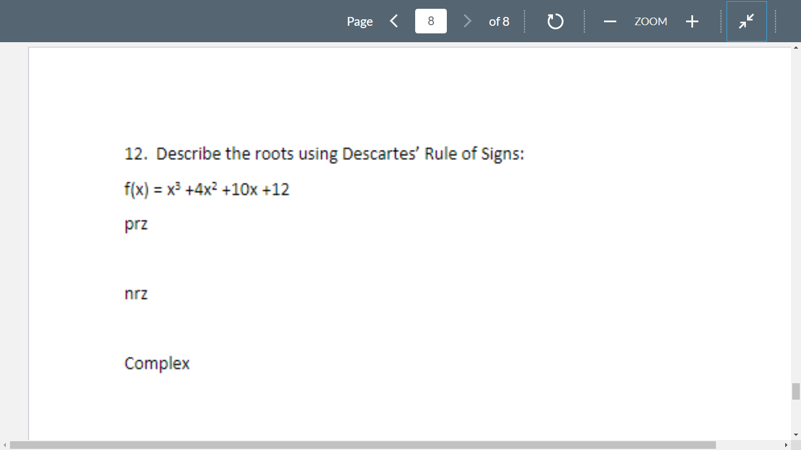Click the Descartes' Rule of Signs heading

point(324,154)
